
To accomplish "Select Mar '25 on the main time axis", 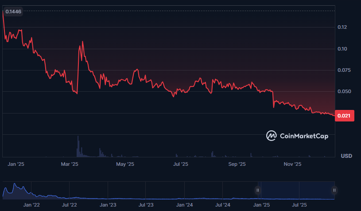I will coord(69,164).
